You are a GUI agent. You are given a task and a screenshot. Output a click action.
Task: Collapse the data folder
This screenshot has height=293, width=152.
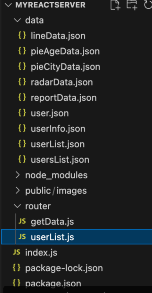[x=17, y=20]
